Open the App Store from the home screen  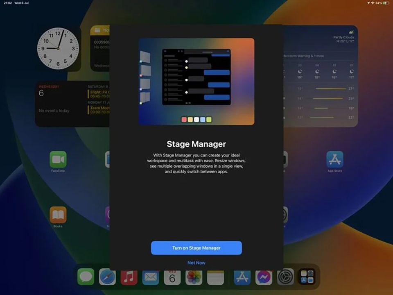point(335,160)
